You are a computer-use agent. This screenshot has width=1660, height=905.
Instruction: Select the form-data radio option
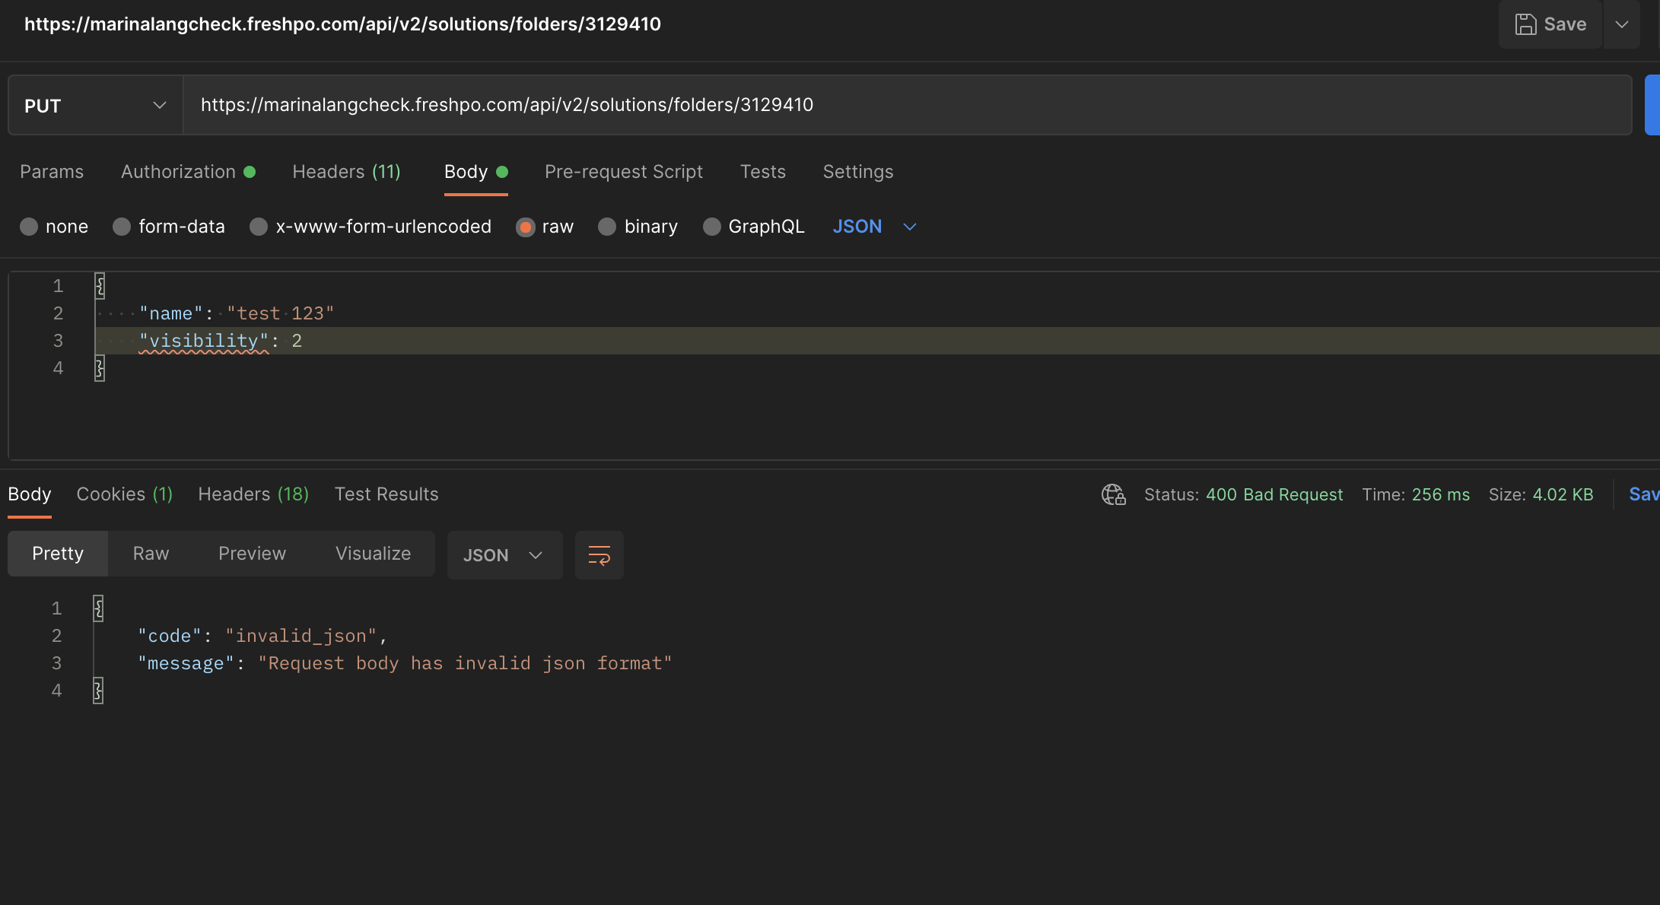tap(122, 227)
